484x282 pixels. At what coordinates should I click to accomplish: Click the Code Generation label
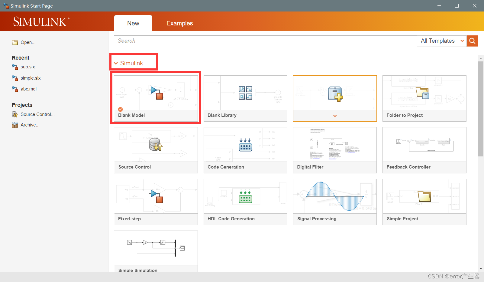[226, 167]
